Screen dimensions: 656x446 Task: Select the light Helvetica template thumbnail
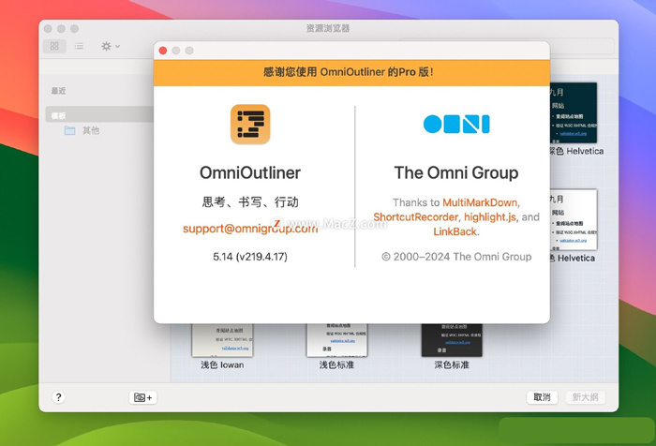(x=574, y=219)
